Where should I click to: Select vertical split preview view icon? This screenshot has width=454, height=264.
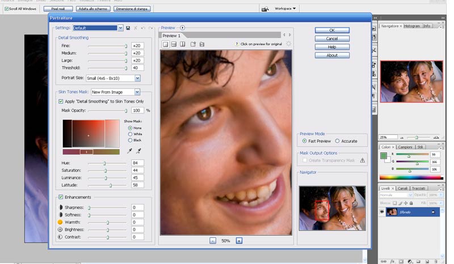point(182,44)
